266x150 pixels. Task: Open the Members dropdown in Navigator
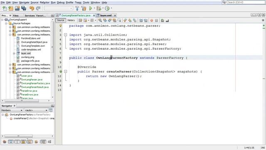(x=12, y=110)
